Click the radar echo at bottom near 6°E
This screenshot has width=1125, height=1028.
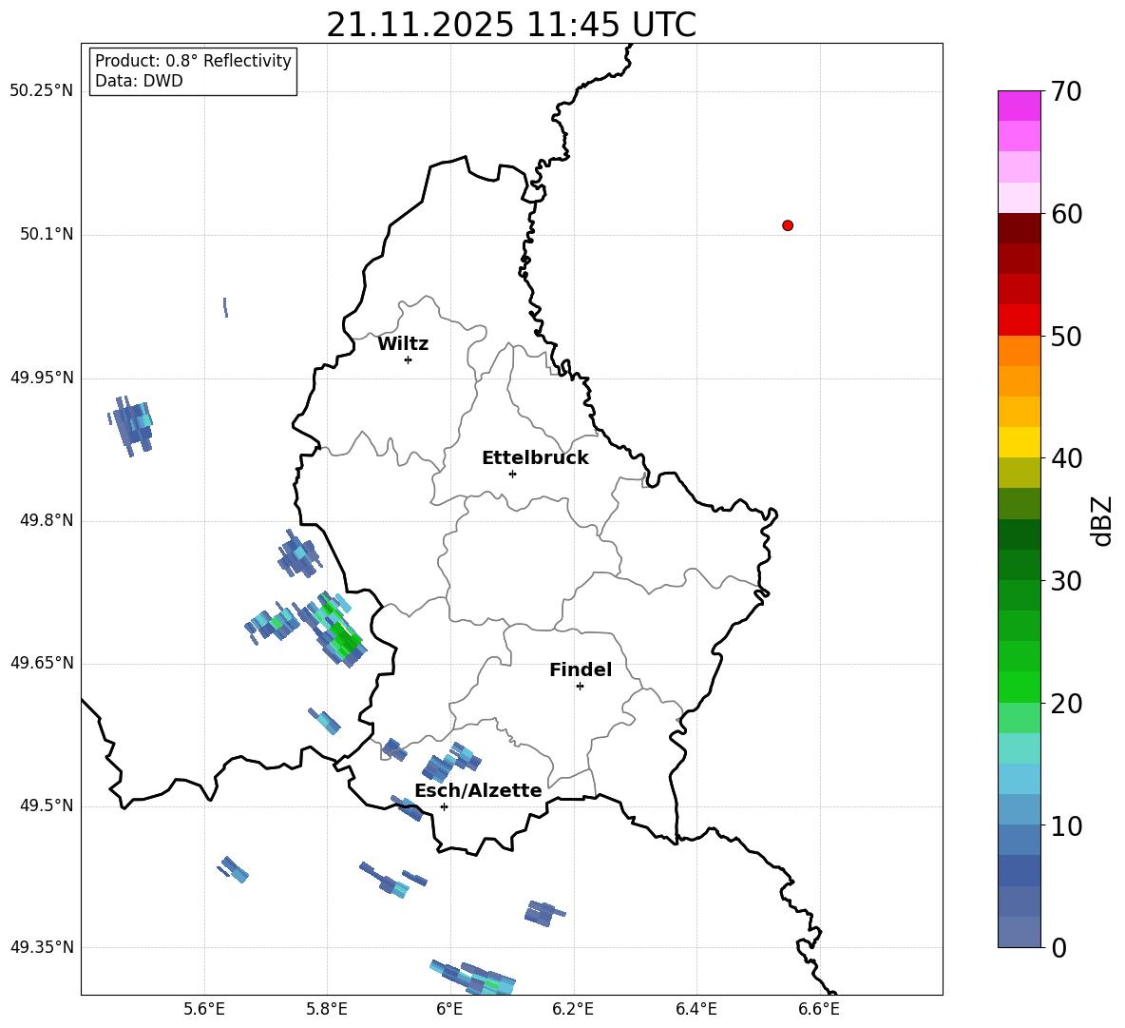click(473, 978)
